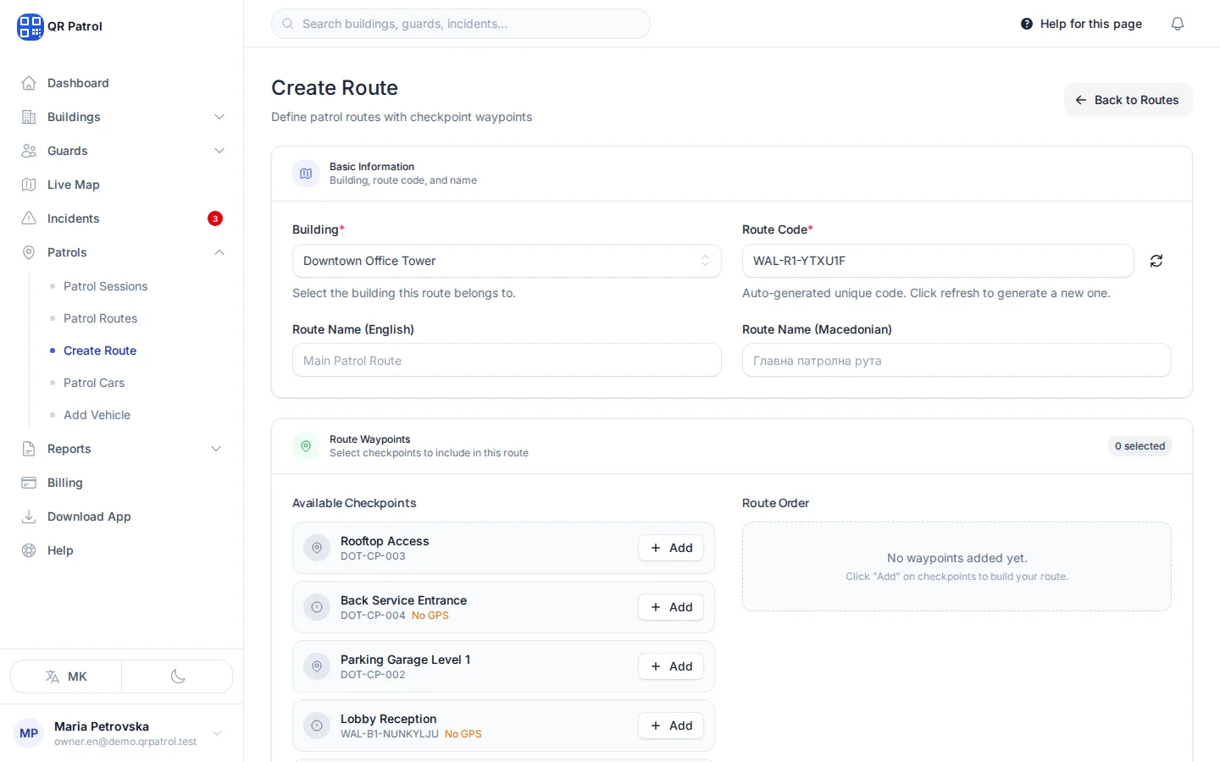The width and height of the screenshot is (1220, 762).
Task: Click the Lobby Reception checkpoint icon
Action: [317, 726]
